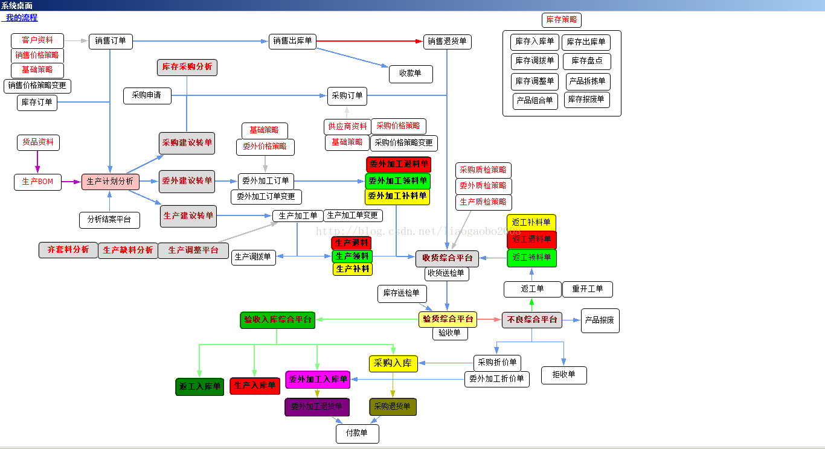
Task: Open the yellow 采购入库 node
Action: [x=393, y=363]
